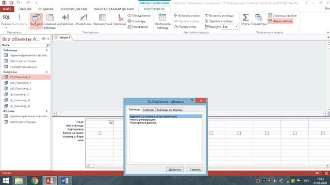Select the Запрос1 document tab
Viewport: 330px width, 185px height.
point(63,38)
